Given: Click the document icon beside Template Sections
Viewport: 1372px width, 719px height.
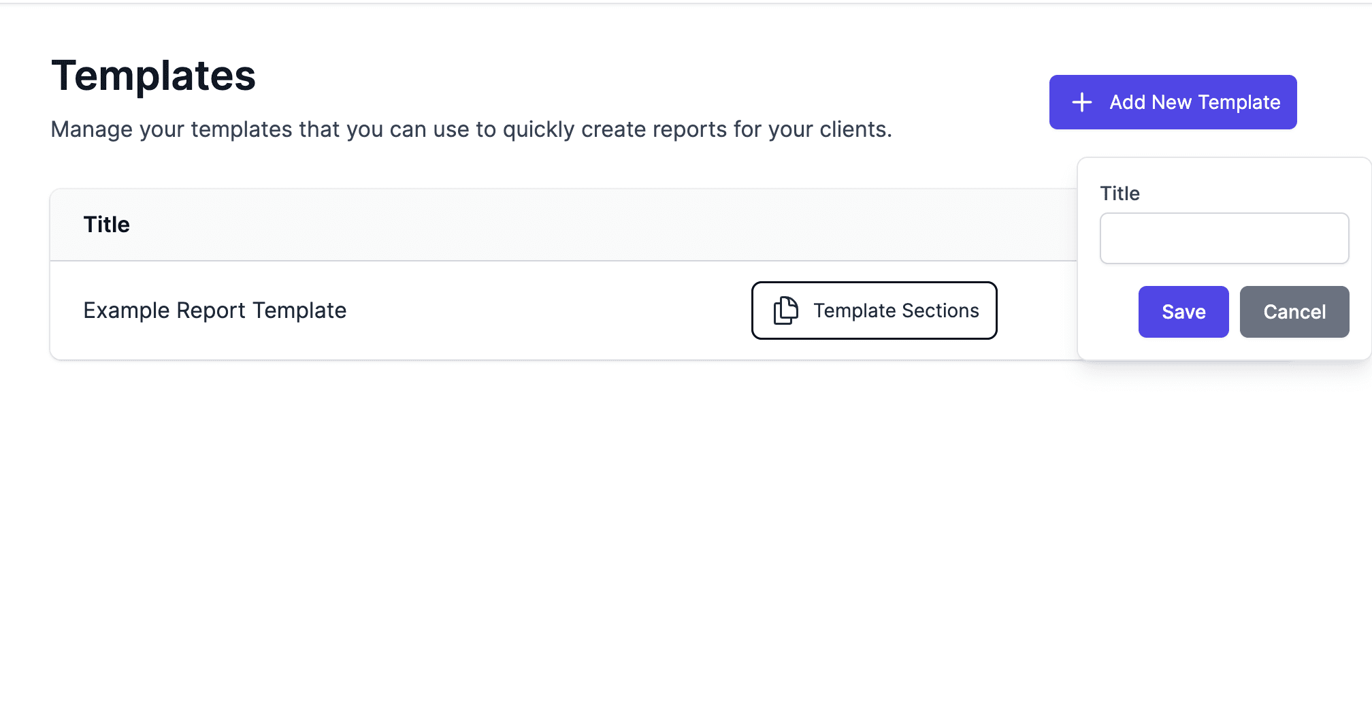Looking at the screenshot, I should click(785, 310).
